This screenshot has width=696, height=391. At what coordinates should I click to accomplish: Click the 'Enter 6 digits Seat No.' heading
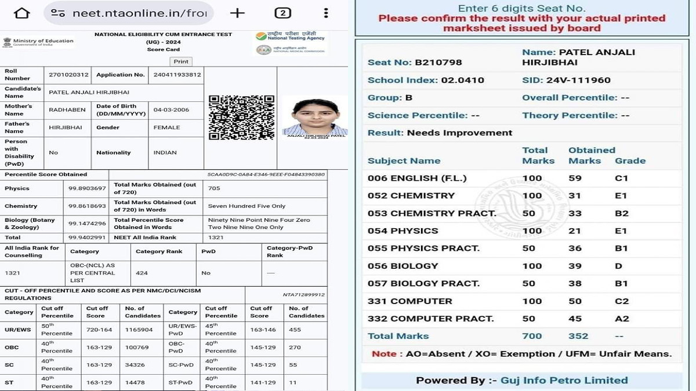(x=521, y=8)
